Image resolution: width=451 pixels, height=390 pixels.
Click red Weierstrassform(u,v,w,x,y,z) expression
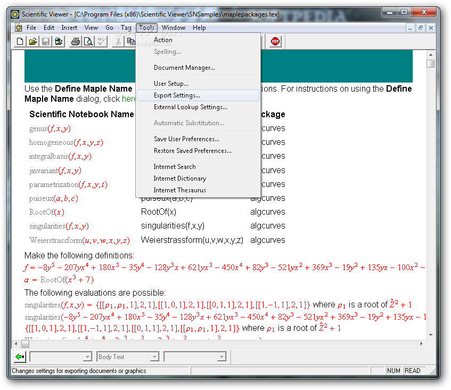coord(79,240)
